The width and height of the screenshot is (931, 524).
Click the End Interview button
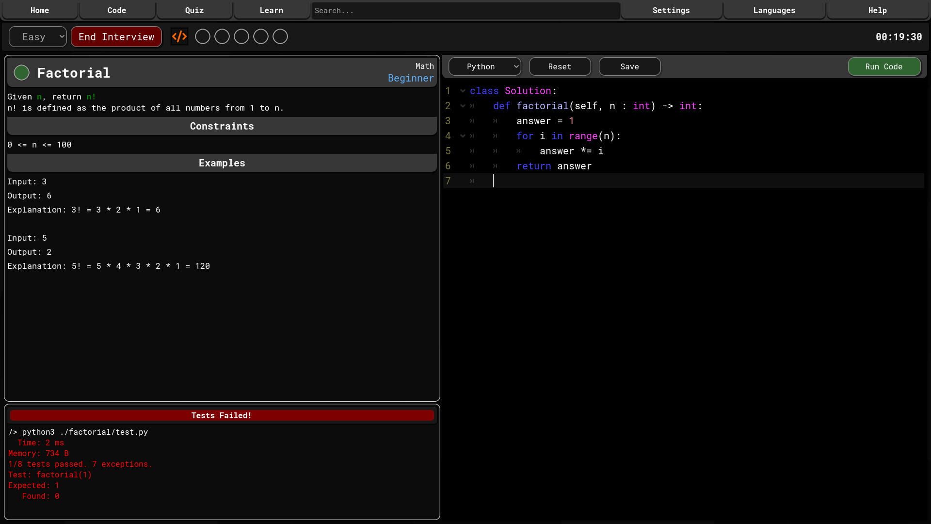tap(116, 37)
